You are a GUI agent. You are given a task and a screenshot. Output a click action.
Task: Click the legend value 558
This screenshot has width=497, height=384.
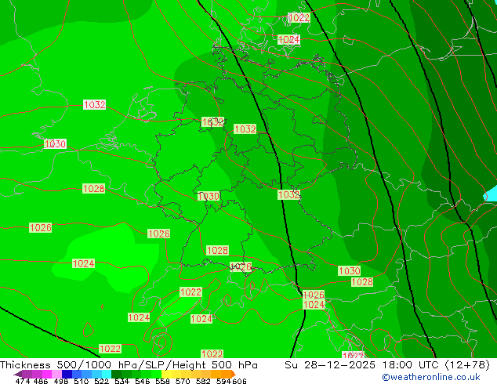pyautogui.click(x=162, y=381)
